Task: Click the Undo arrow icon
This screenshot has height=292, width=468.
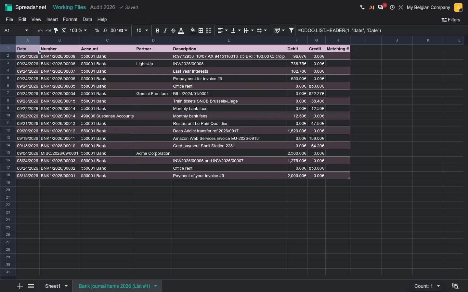Action: tap(40, 30)
